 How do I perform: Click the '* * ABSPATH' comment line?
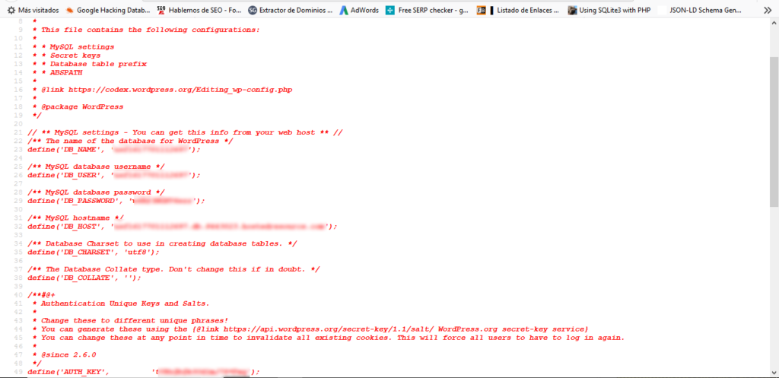(58, 72)
